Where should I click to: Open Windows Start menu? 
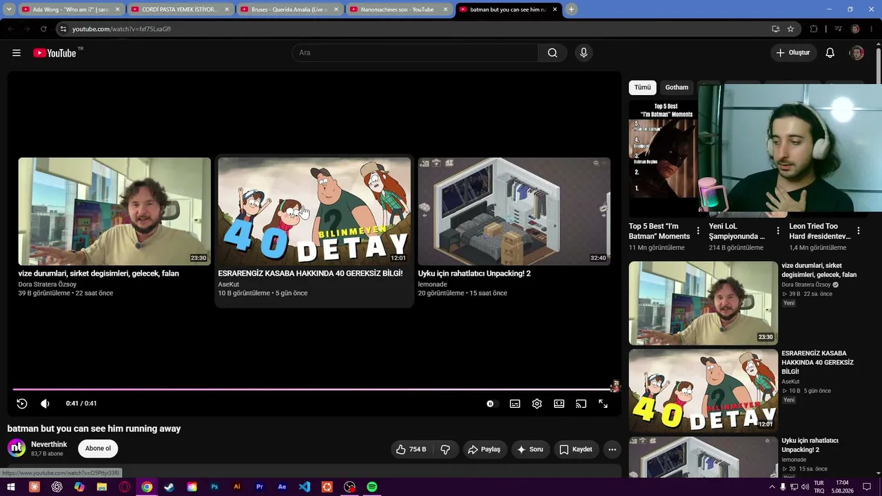pyautogui.click(x=12, y=487)
